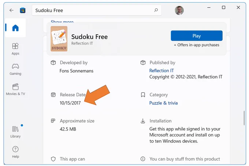Click the Offers in-app purchases note
The image size is (249, 166).
[197, 45]
